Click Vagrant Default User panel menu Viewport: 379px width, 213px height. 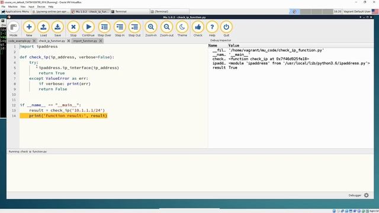click(x=356, y=11)
